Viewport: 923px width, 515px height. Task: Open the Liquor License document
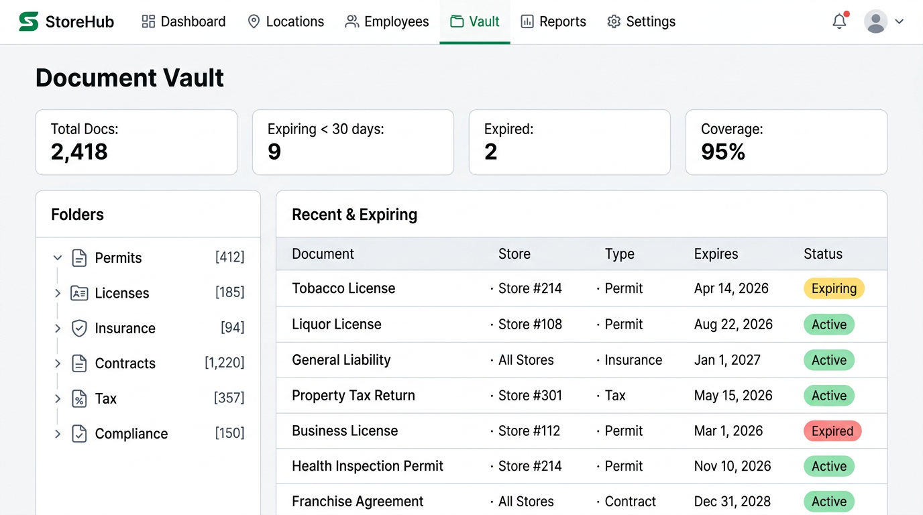click(x=337, y=325)
